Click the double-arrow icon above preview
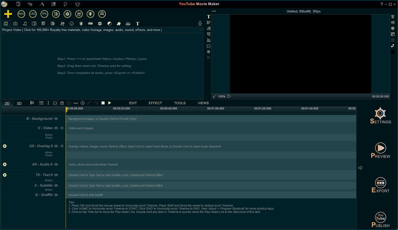This screenshot has width=398, height=230. tap(214, 11)
